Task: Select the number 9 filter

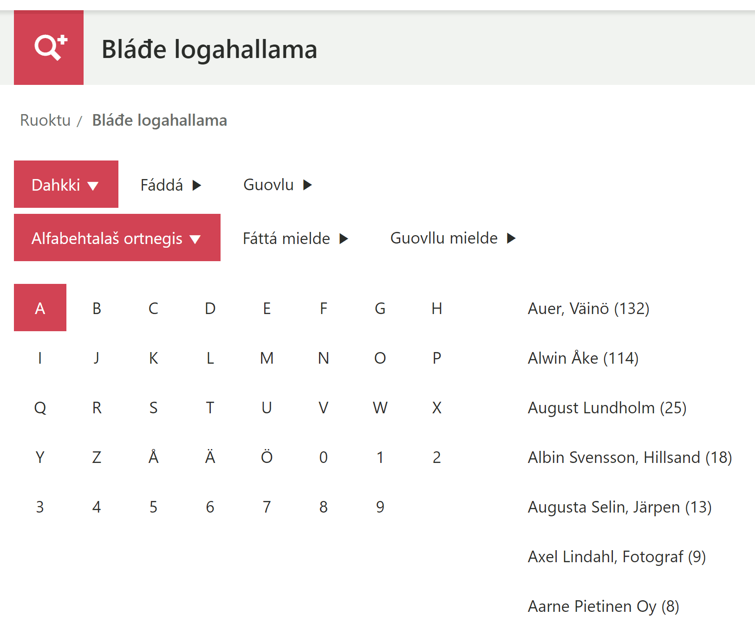Action: click(x=380, y=507)
